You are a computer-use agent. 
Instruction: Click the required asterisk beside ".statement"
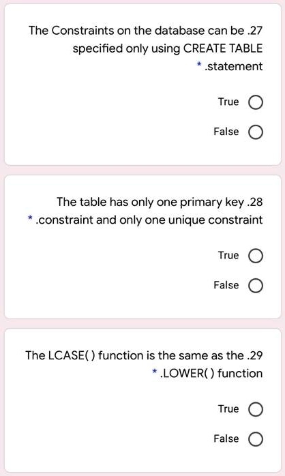pyautogui.click(x=199, y=64)
